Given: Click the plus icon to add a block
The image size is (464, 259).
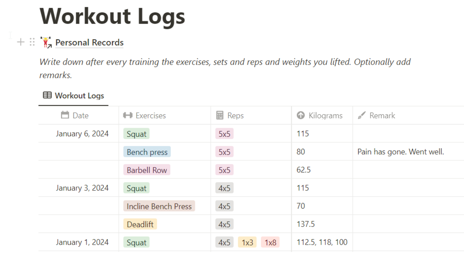Looking at the screenshot, I should [21, 42].
